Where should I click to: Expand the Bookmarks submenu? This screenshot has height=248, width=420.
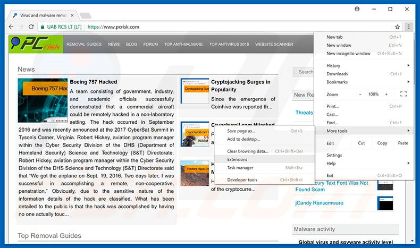pyautogui.click(x=364, y=82)
